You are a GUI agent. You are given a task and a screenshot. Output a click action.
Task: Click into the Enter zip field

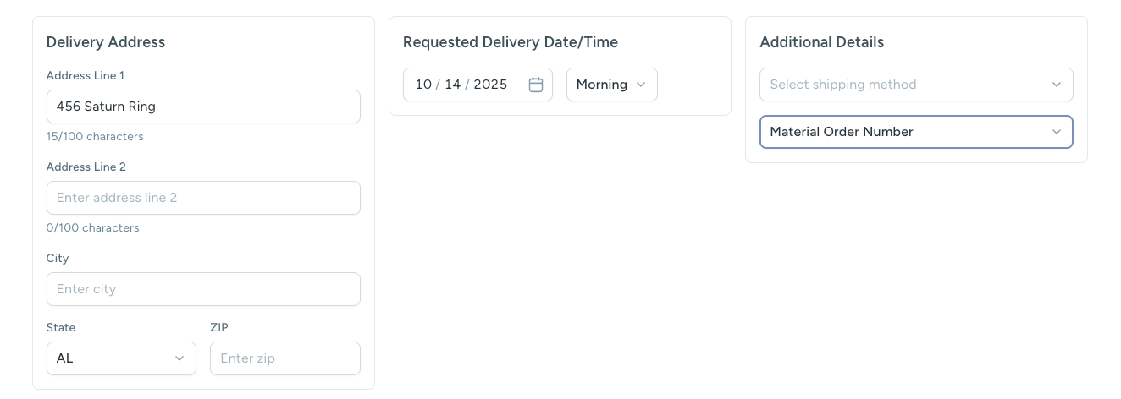point(284,358)
